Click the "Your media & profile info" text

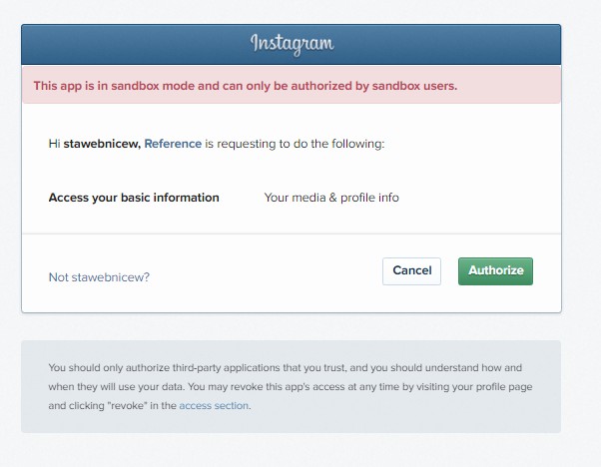tap(331, 198)
